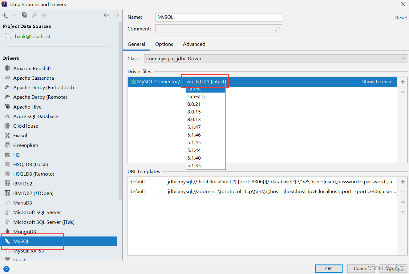Click the back navigation arrow
Screen dimensions: 409x274
point(106,15)
